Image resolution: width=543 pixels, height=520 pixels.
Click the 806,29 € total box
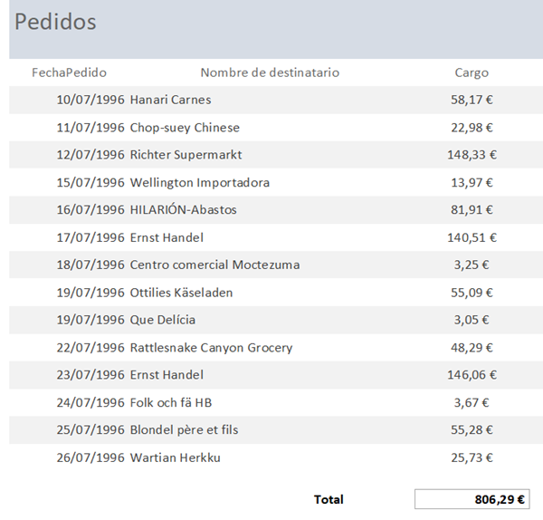[472, 499]
